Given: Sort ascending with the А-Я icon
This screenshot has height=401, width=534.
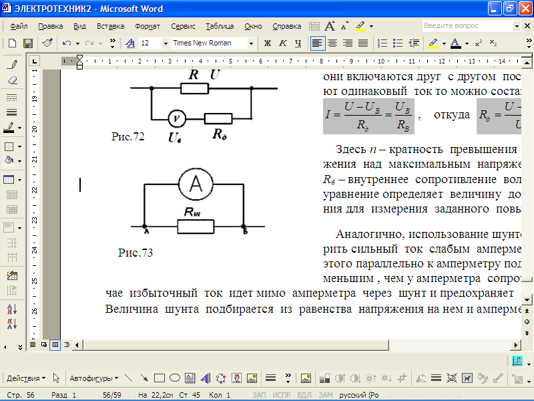Looking at the screenshot, I should (12, 309).
